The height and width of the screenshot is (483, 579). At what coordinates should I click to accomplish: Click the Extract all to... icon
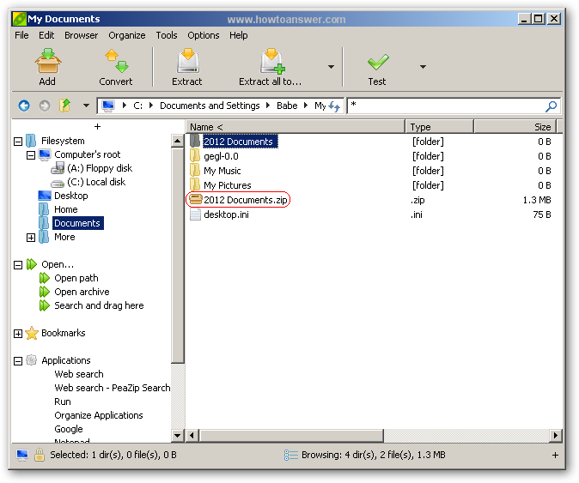coord(272,61)
